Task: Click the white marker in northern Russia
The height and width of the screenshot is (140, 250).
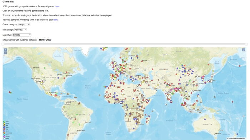Action: (x=147, y=51)
